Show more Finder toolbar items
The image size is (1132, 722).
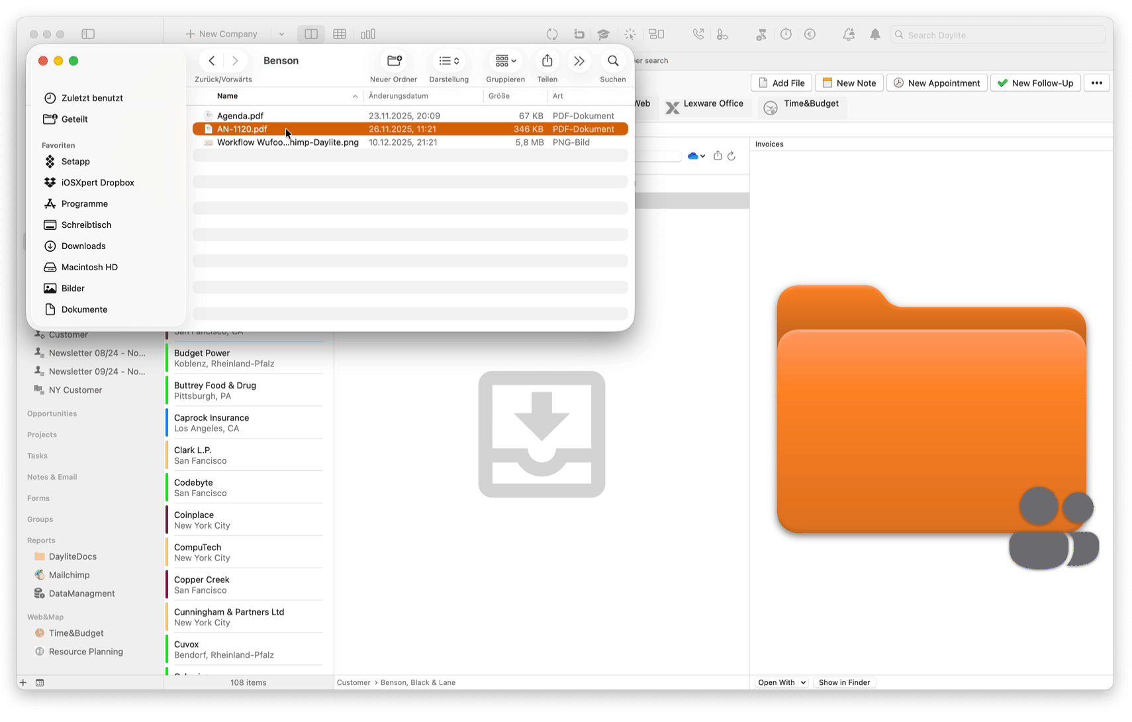[x=579, y=61]
